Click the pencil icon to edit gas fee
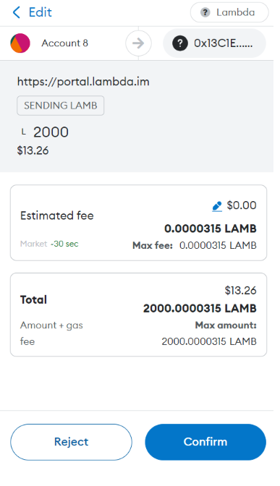 pos(217,206)
